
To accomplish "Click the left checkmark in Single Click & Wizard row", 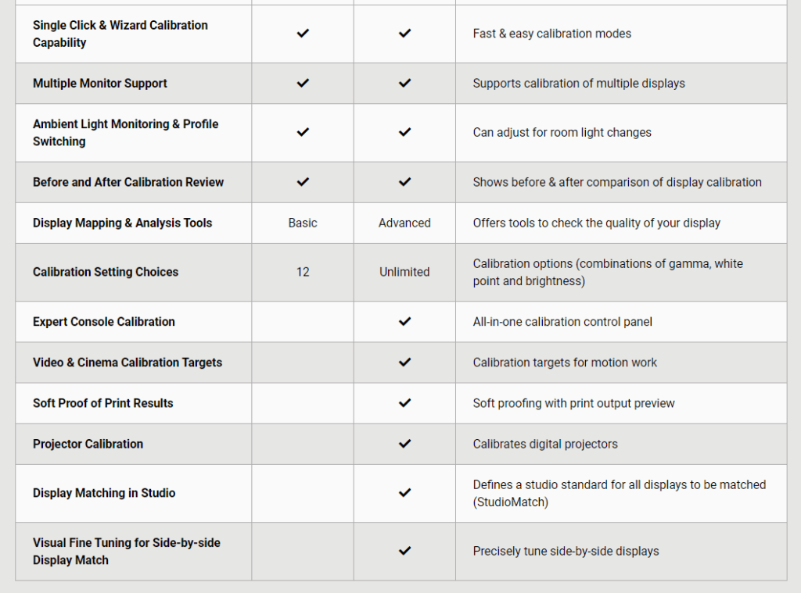I will tap(303, 34).
